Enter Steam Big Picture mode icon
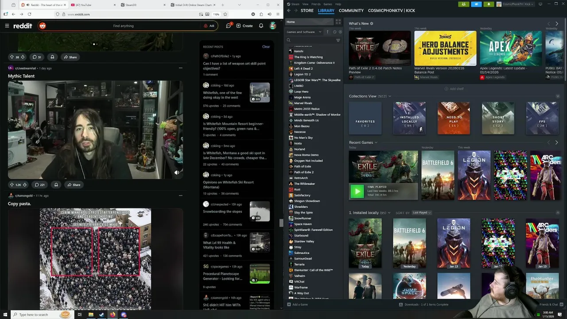 (540, 4)
